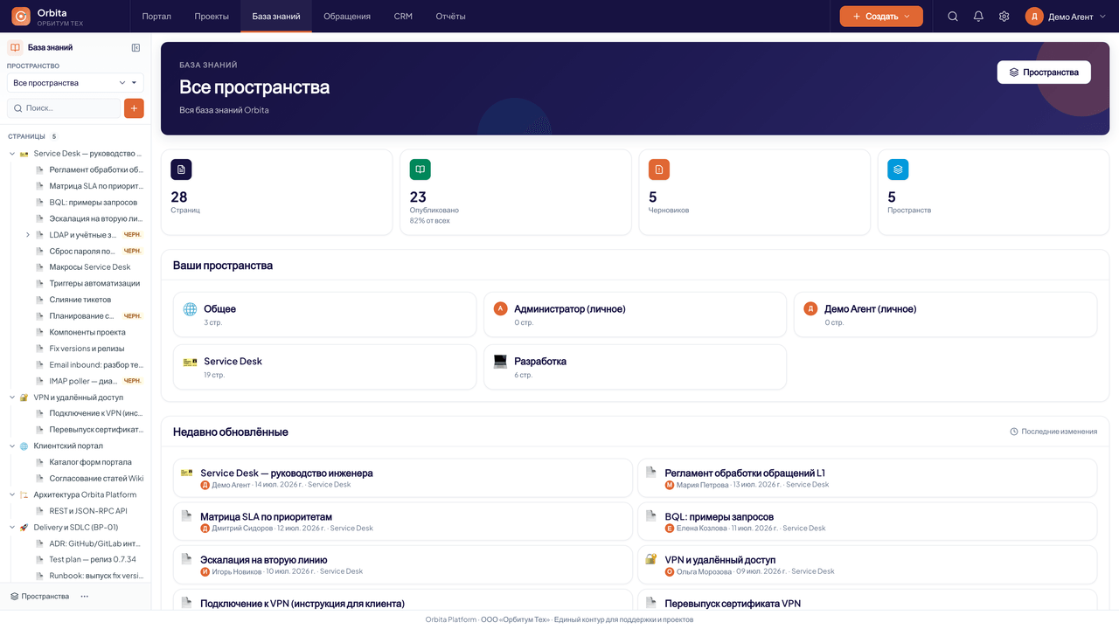Image resolution: width=1119 pixels, height=629 pixels.
Task: Open the Разработка space card
Action: [635, 367]
